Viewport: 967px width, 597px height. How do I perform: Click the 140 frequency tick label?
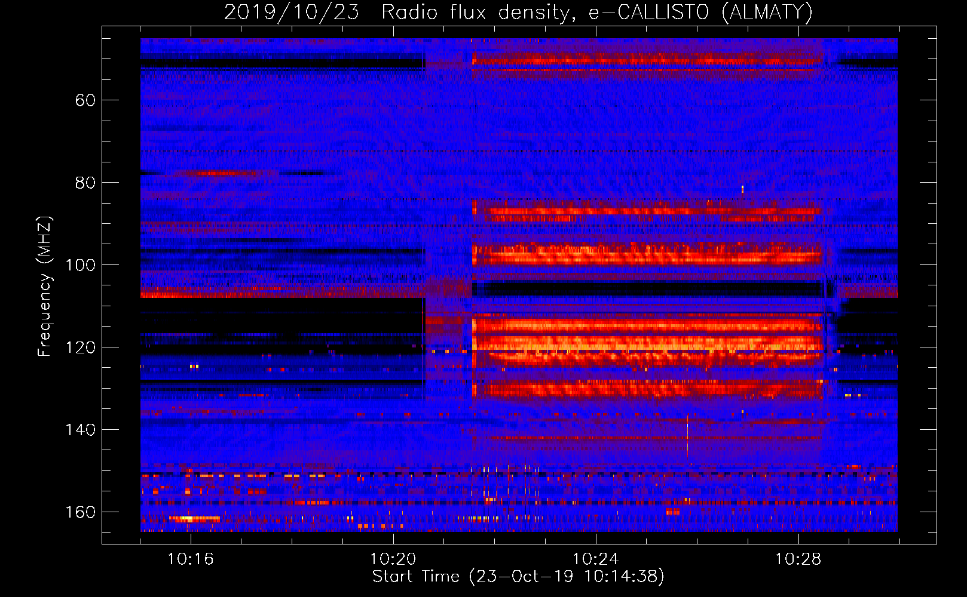[x=81, y=430]
